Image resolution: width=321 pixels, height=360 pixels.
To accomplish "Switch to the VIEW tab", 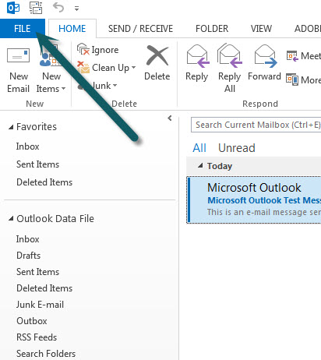I will click(261, 29).
